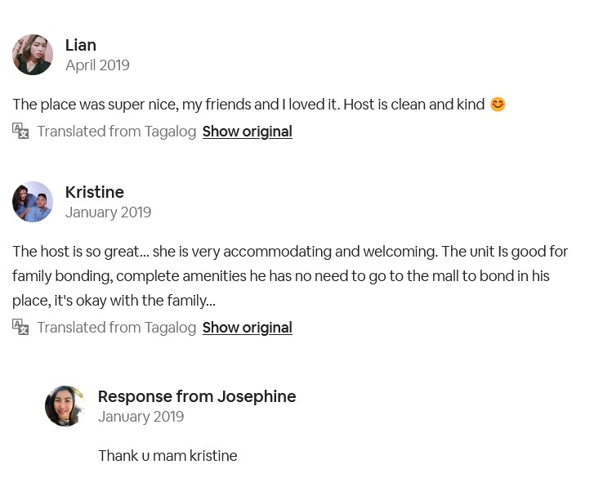Click the smiling emoji in Lian's review
603x487 pixels.
click(x=498, y=105)
